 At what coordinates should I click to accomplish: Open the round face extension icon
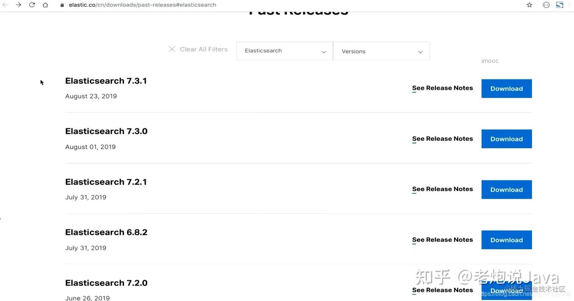[x=546, y=5]
